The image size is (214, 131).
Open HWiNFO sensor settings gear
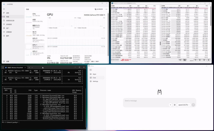204,60
